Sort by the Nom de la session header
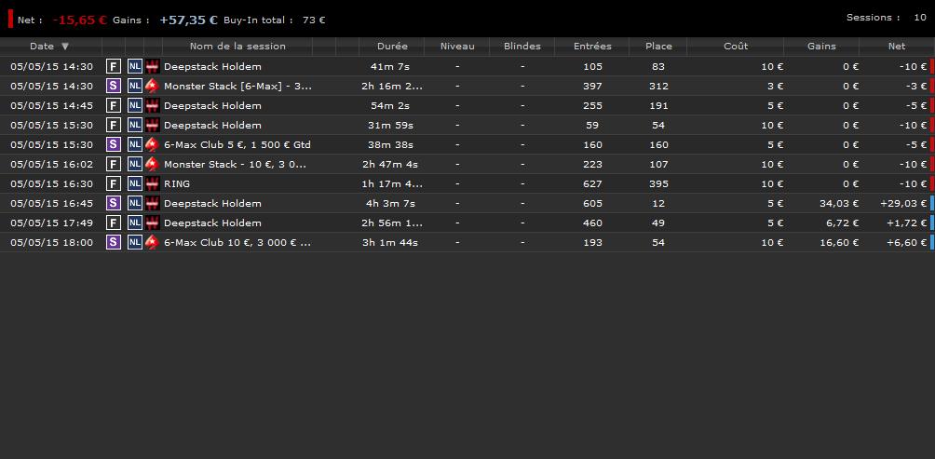The height and width of the screenshot is (459, 935). [237, 46]
